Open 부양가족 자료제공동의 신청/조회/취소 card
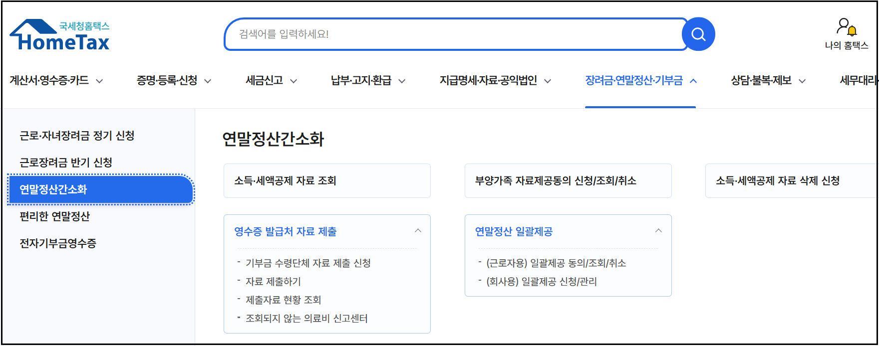The width and height of the screenshot is (879, 346). coord(568,180)
